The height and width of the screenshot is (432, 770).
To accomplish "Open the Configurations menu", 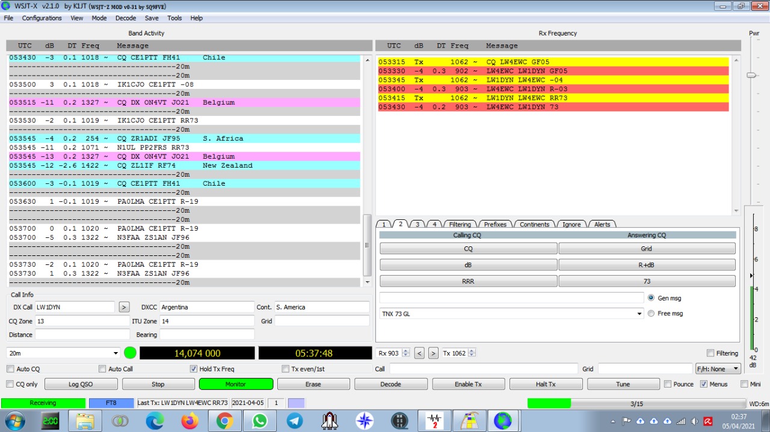I will [x=42, y=18].
